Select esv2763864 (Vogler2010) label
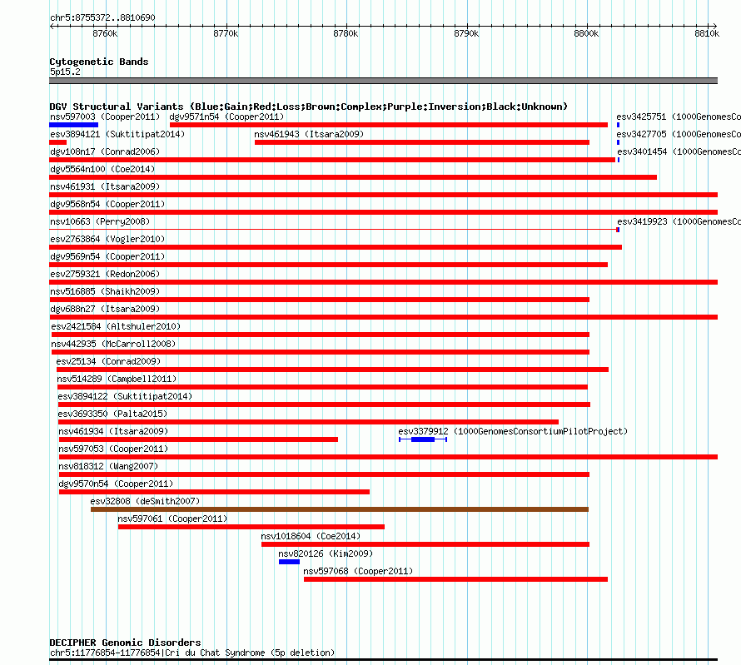This screenshot has height=665, width=741. click(x=107, y=239)
